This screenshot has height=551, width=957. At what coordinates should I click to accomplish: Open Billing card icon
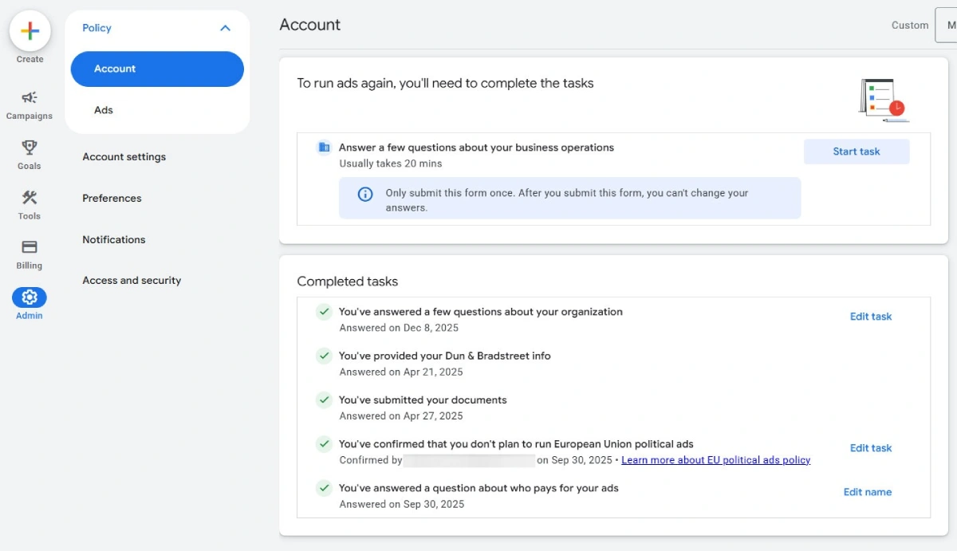click(30, 246)
